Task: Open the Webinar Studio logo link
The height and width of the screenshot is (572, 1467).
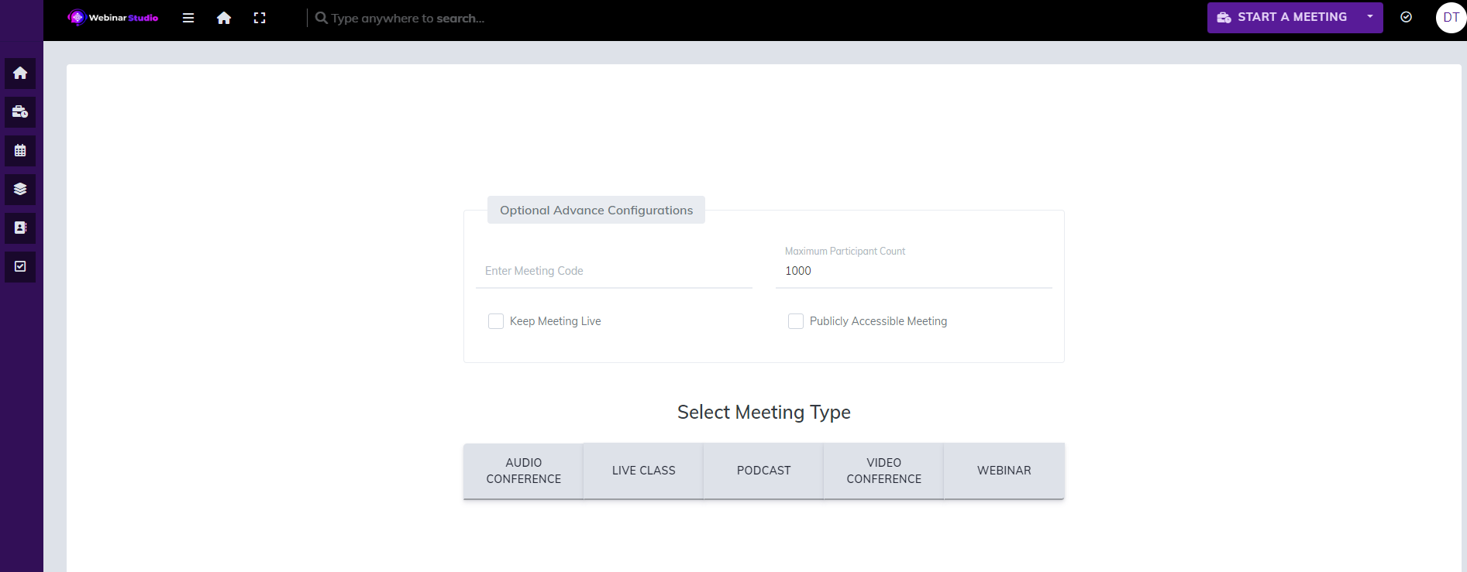Action: (x=113, y=17)
